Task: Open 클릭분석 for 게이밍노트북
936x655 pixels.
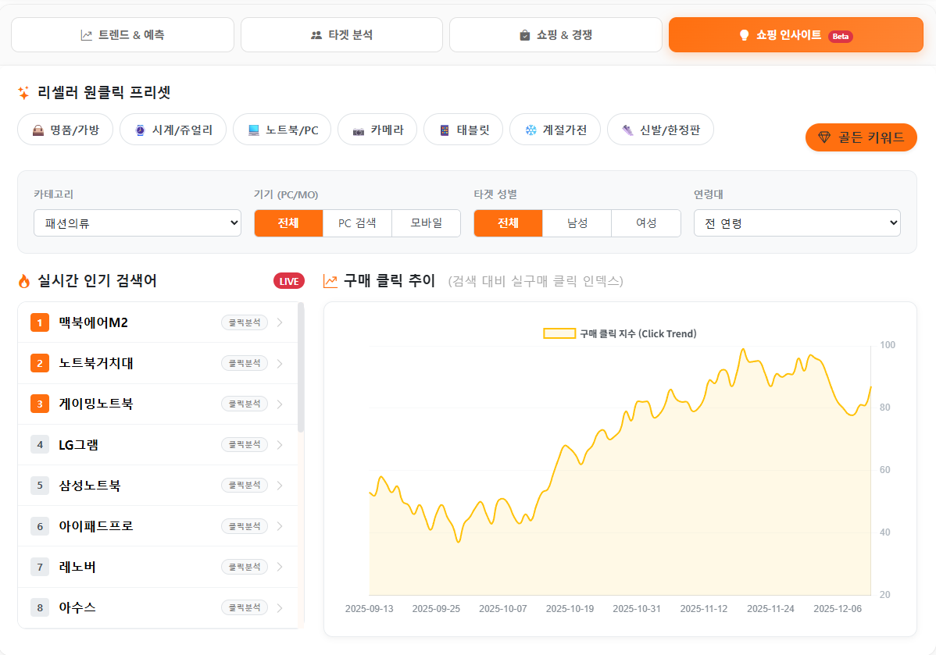Action: (243, 404)
